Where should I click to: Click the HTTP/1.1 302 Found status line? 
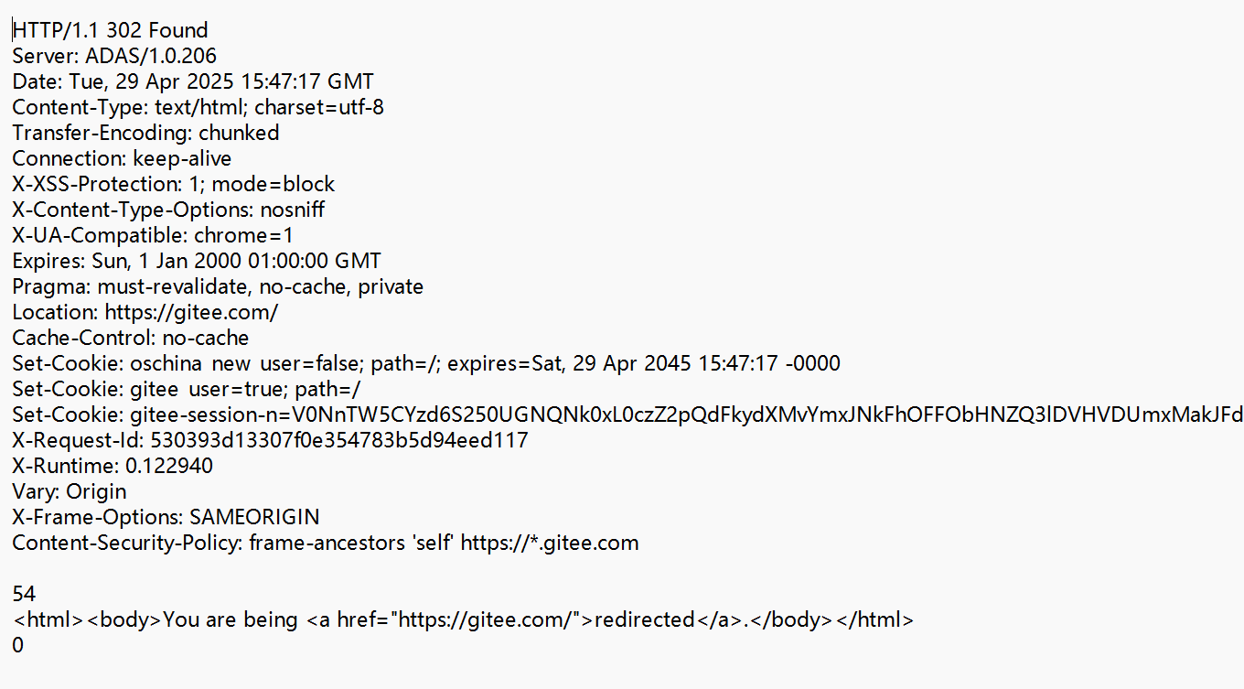111,30
